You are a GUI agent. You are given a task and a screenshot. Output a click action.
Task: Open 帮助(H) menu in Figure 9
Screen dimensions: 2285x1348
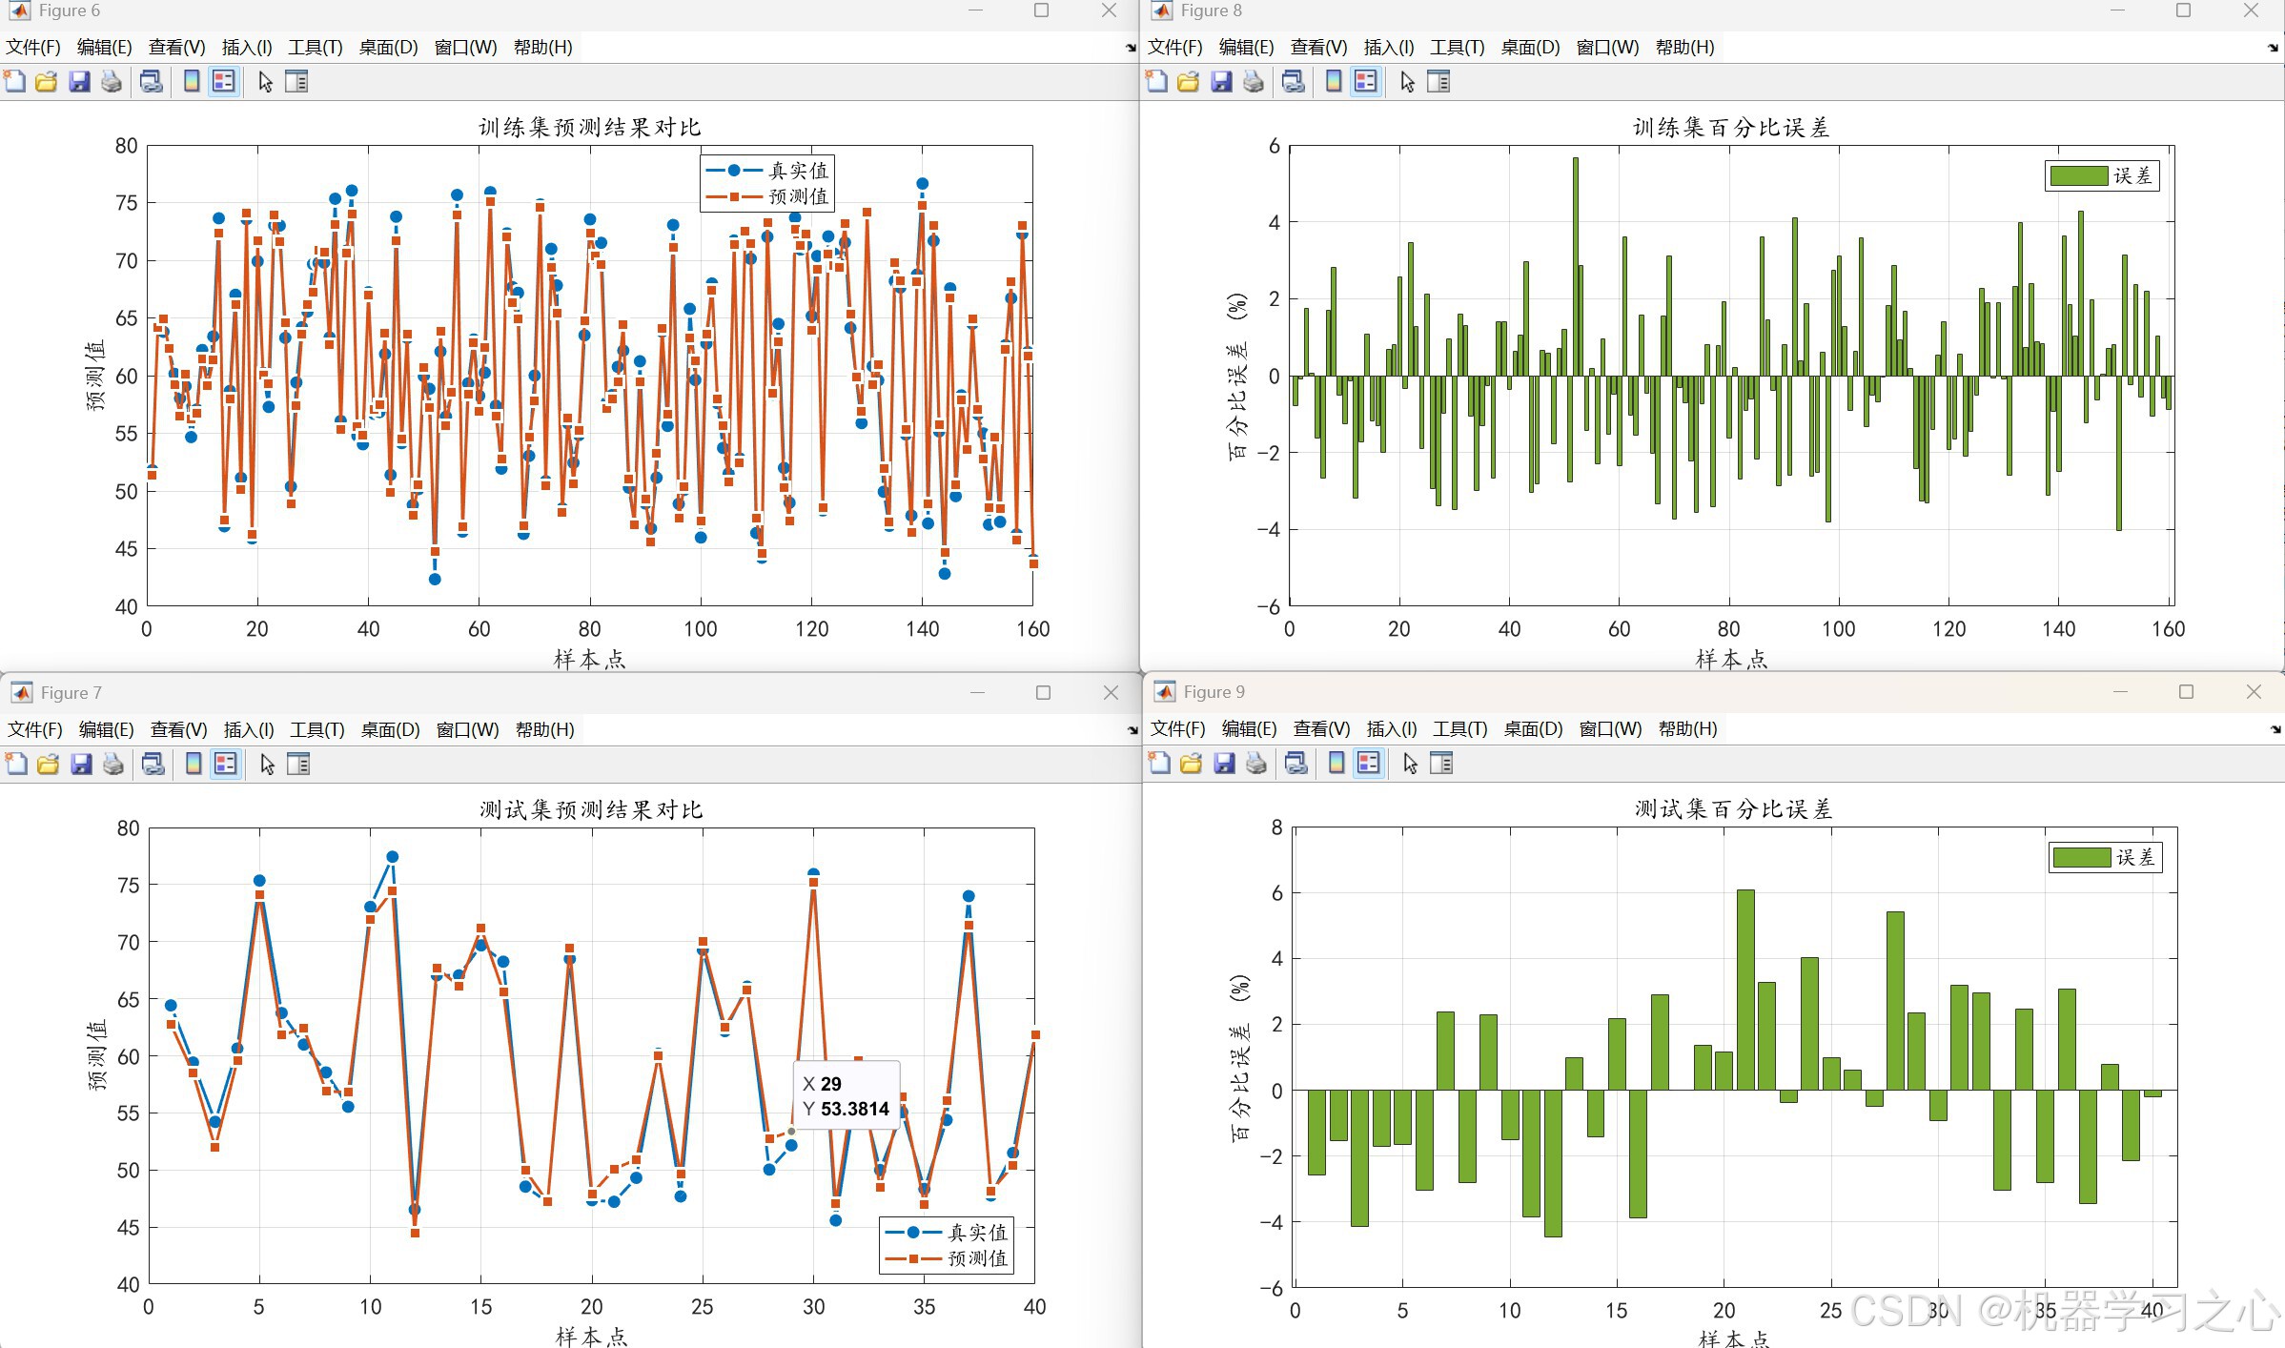coord(1687,729)
